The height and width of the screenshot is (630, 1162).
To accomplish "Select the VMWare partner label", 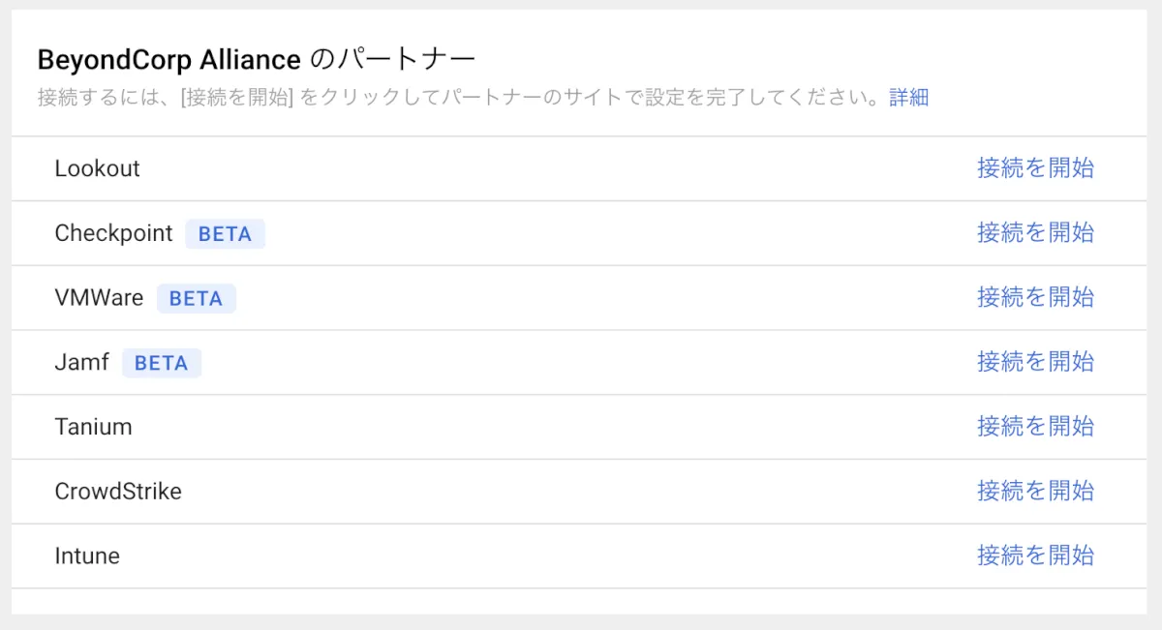I will [99, 298].
